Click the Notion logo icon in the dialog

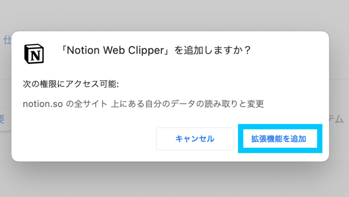point(34,54)
